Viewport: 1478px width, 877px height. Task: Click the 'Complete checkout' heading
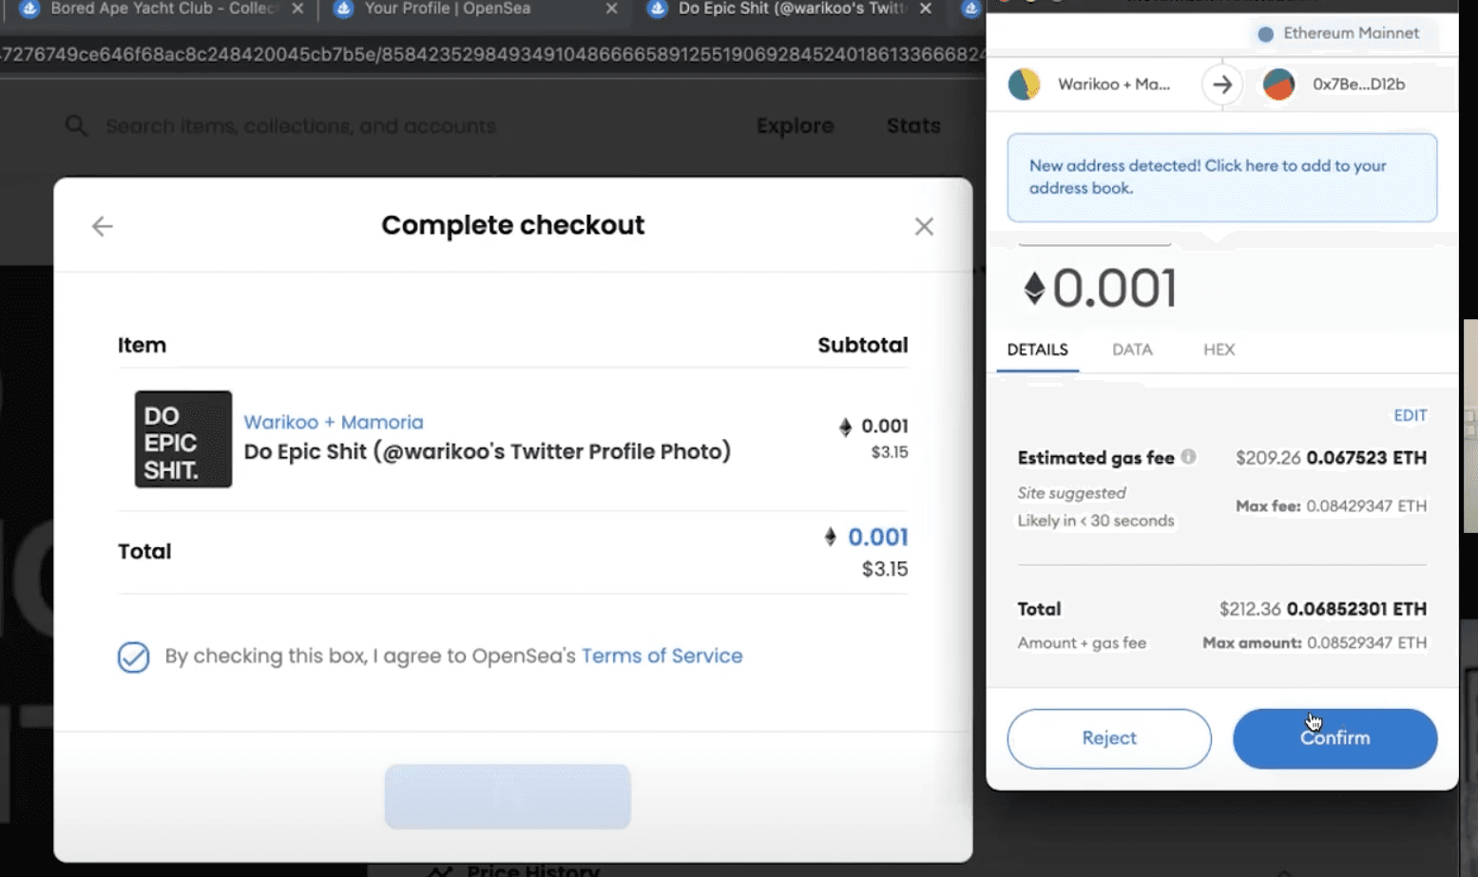point(513,225)
